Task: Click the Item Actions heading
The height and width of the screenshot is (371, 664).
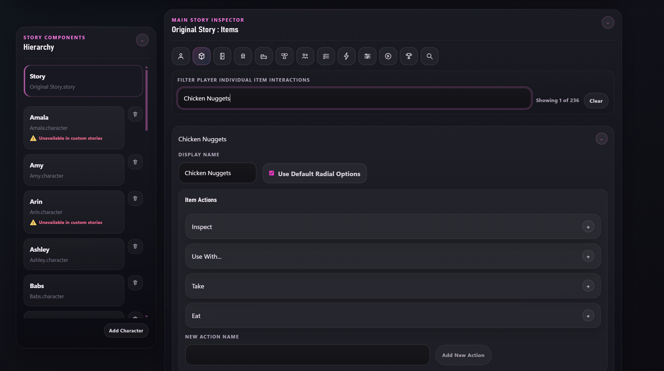Action: [201, 200]
